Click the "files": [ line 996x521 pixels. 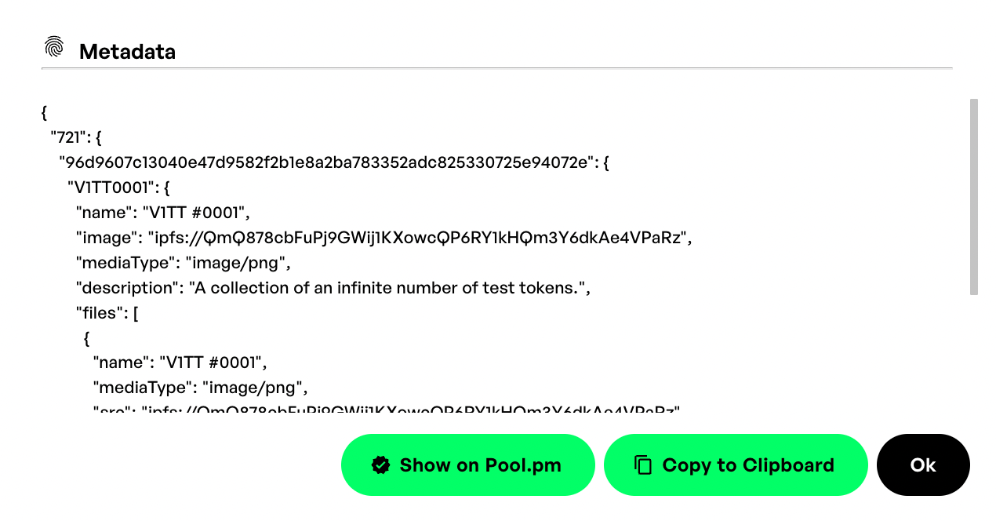[107, 313]
